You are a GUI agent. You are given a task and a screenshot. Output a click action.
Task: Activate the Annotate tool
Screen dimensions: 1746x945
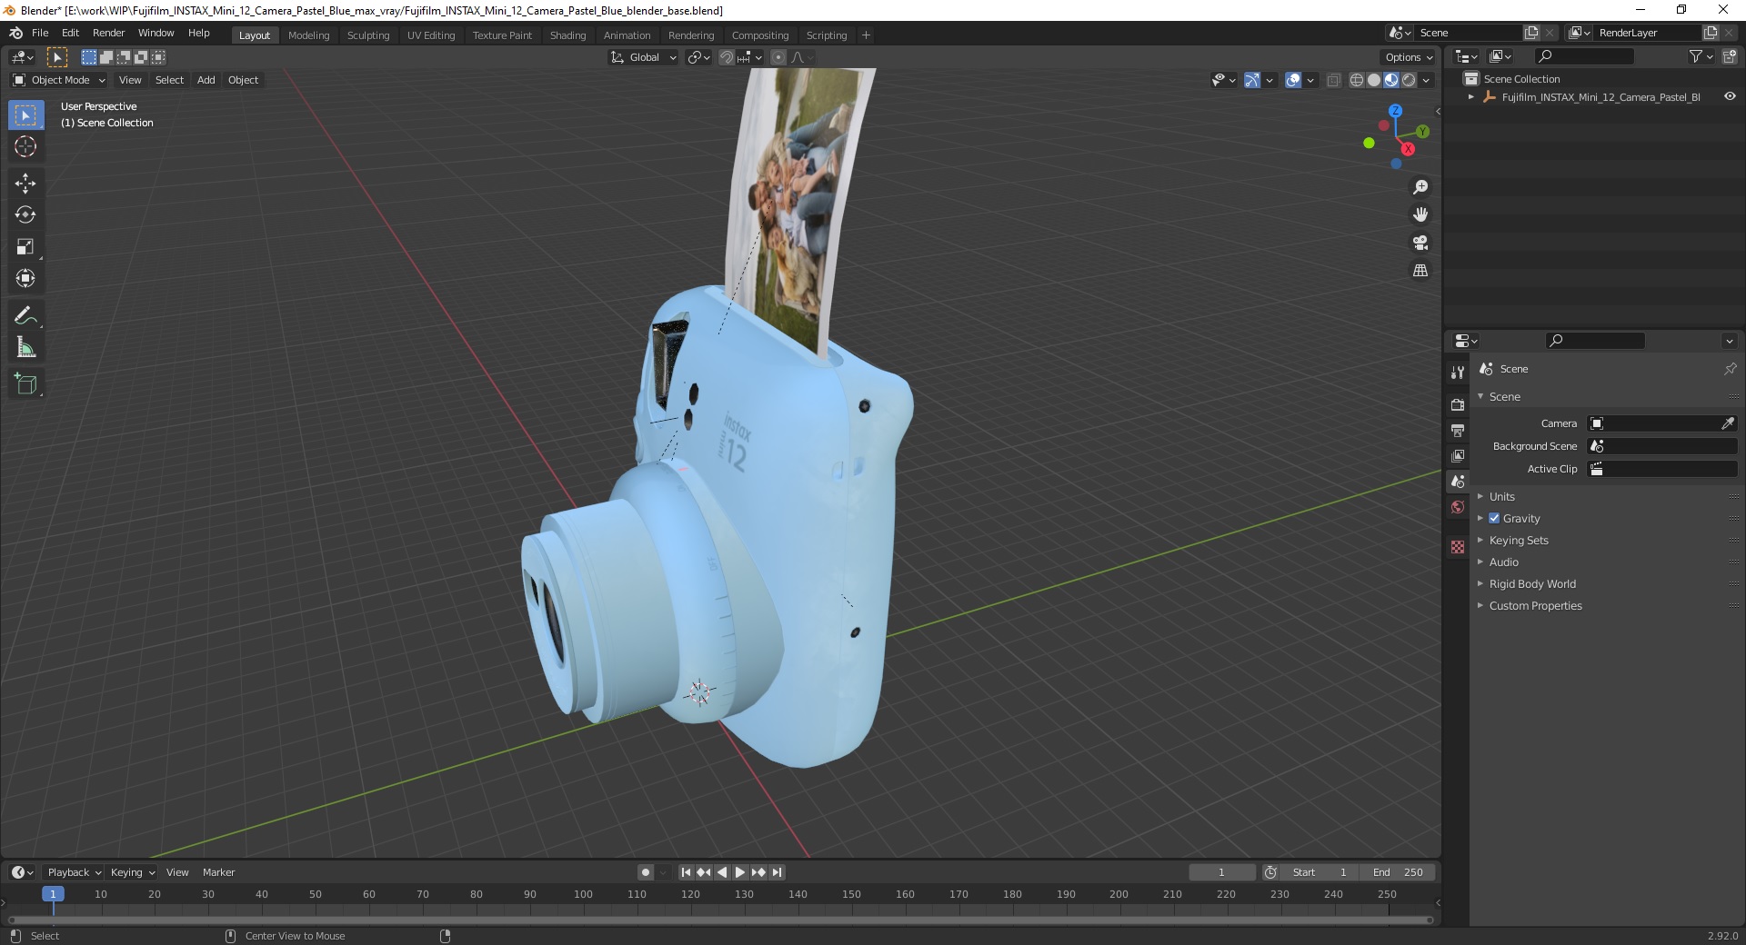[x=25, y=316]
